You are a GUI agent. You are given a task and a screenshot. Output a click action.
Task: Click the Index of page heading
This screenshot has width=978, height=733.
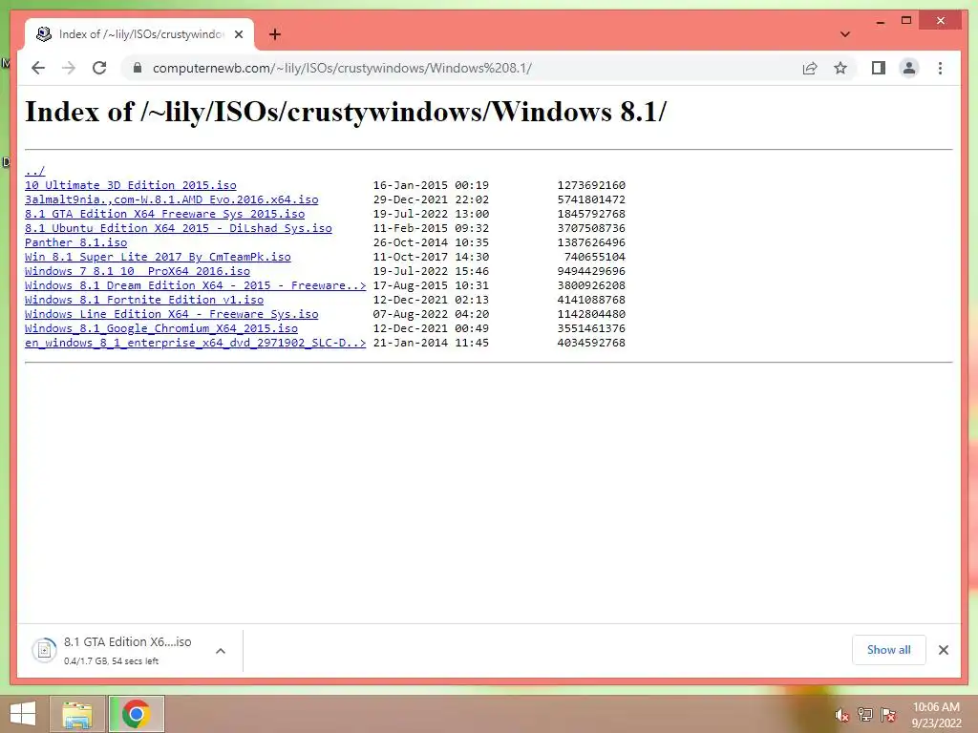(346, 113)
